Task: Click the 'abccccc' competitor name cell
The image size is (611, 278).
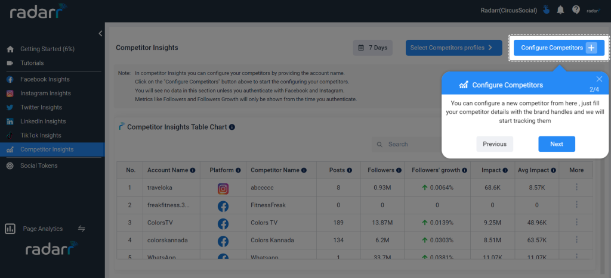Action: 263,188
